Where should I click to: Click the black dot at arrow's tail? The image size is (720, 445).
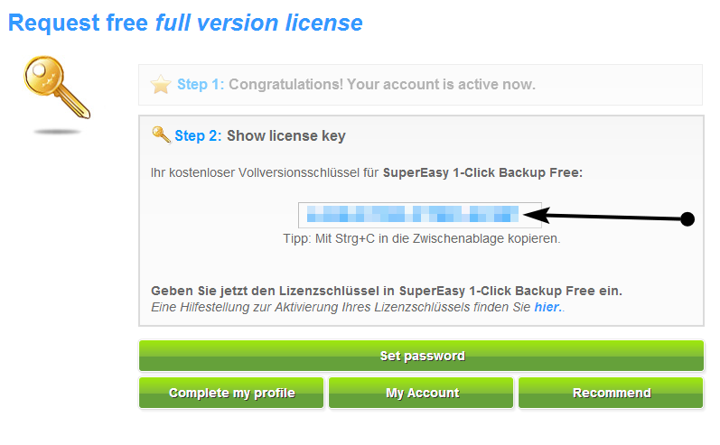(687, 218)
